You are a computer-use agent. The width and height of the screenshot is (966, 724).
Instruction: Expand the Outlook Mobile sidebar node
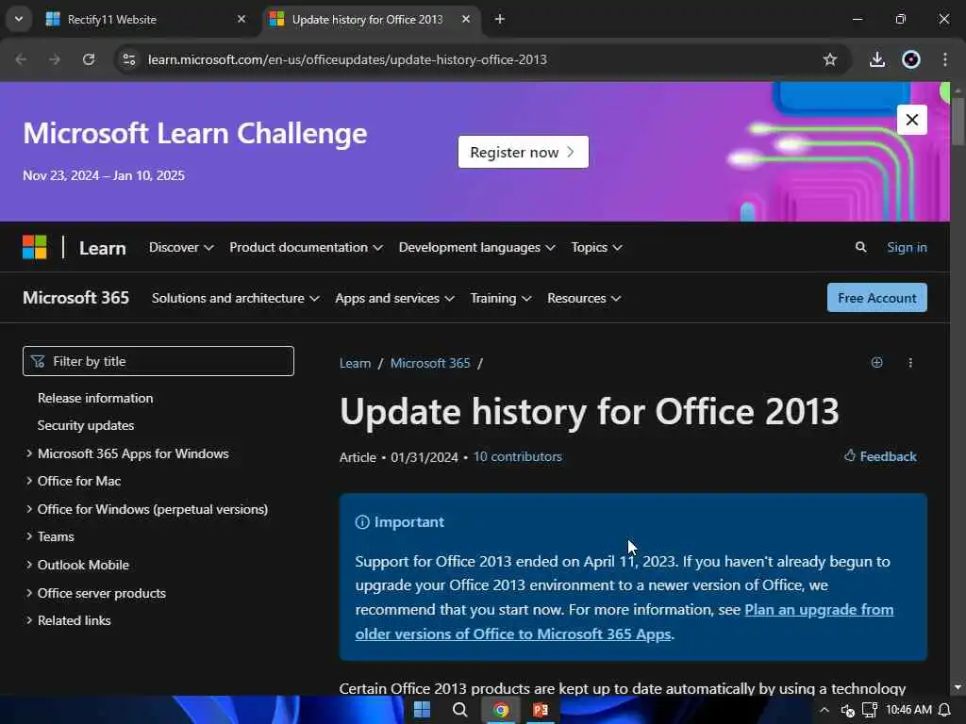[x=29, y=565]
